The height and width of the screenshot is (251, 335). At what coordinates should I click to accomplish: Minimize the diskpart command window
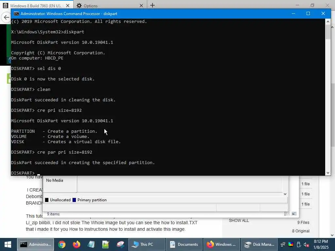(x=293, y=13)
